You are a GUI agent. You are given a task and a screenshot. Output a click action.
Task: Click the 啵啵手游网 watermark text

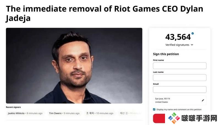[199, 118]
